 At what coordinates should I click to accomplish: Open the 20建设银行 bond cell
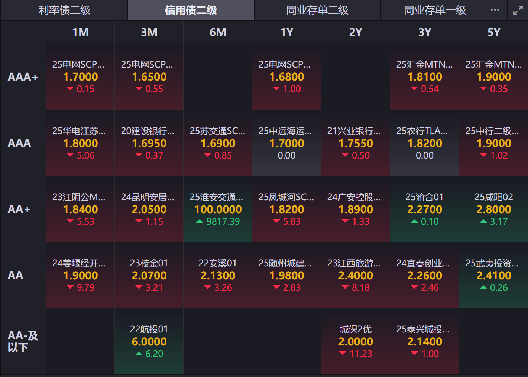(x=149, y=143)
